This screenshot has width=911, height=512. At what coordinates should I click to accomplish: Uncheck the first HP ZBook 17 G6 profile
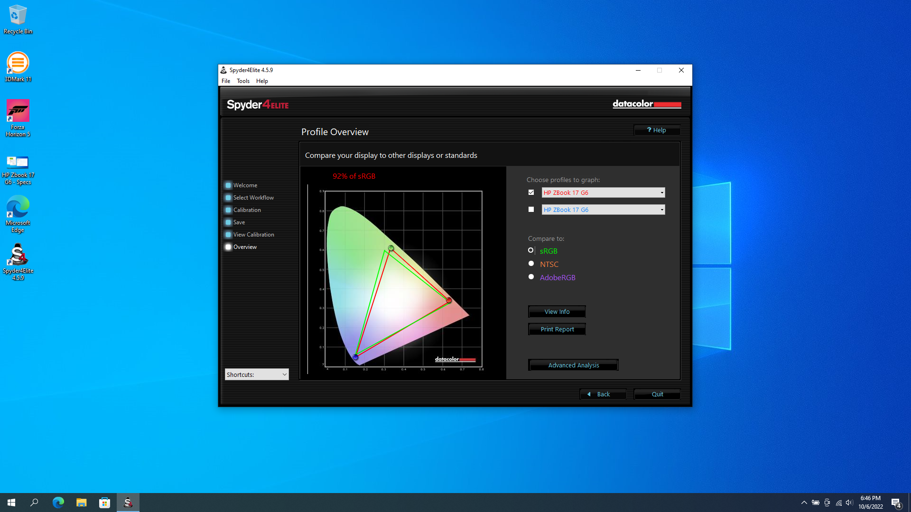(531, 192)
